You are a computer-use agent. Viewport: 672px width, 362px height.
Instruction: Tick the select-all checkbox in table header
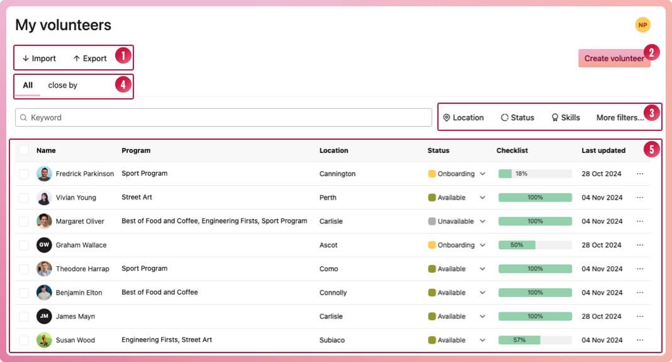point(24,150)
